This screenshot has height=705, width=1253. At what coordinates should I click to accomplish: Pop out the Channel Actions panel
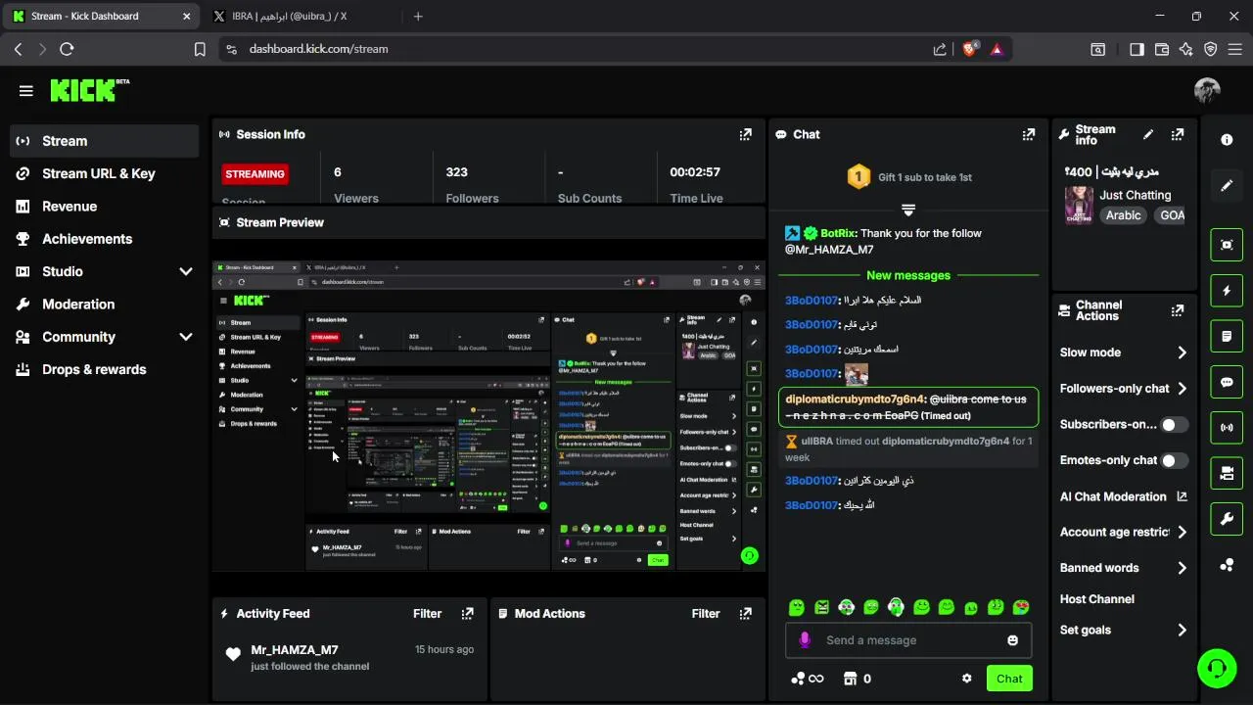[1178, 310]
